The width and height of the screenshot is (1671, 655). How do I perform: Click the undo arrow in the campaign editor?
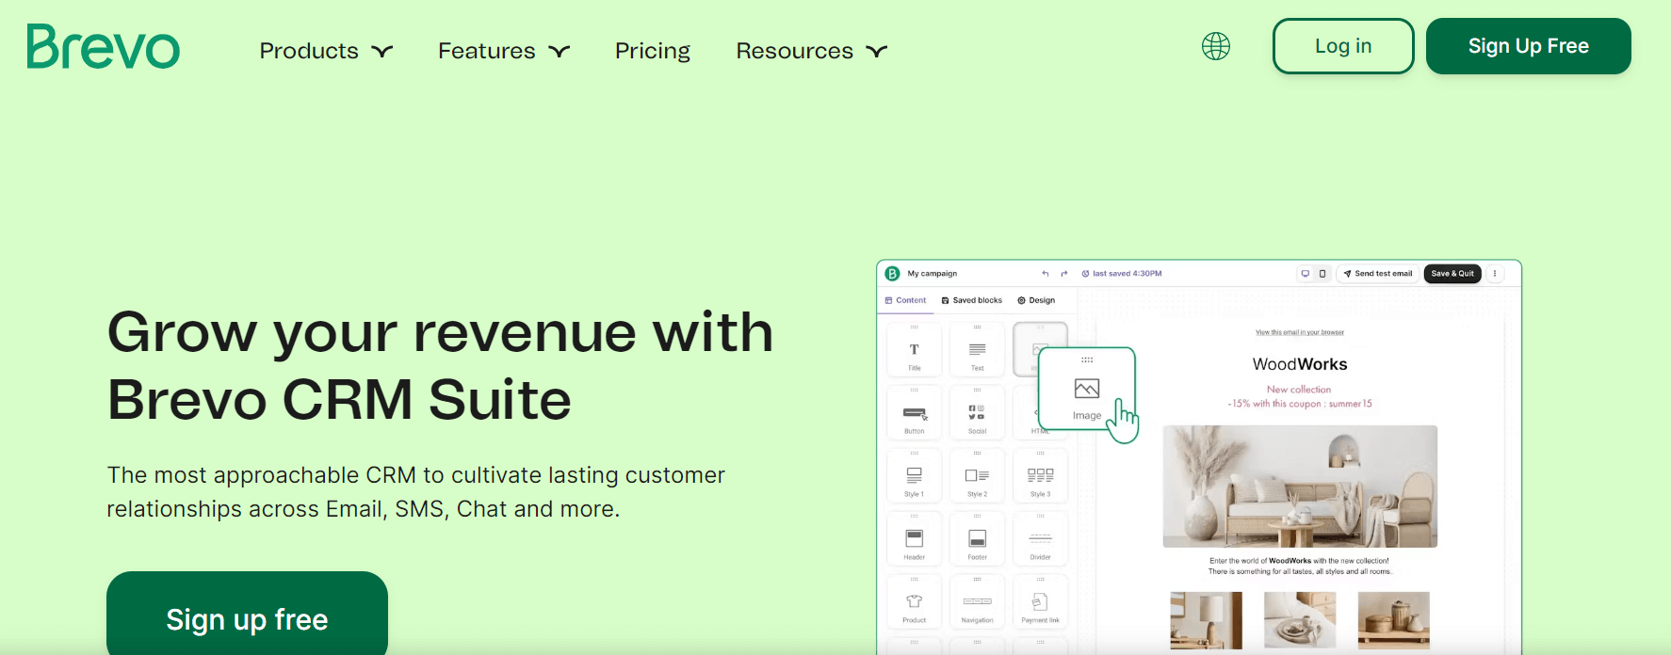coord(1045,274)
